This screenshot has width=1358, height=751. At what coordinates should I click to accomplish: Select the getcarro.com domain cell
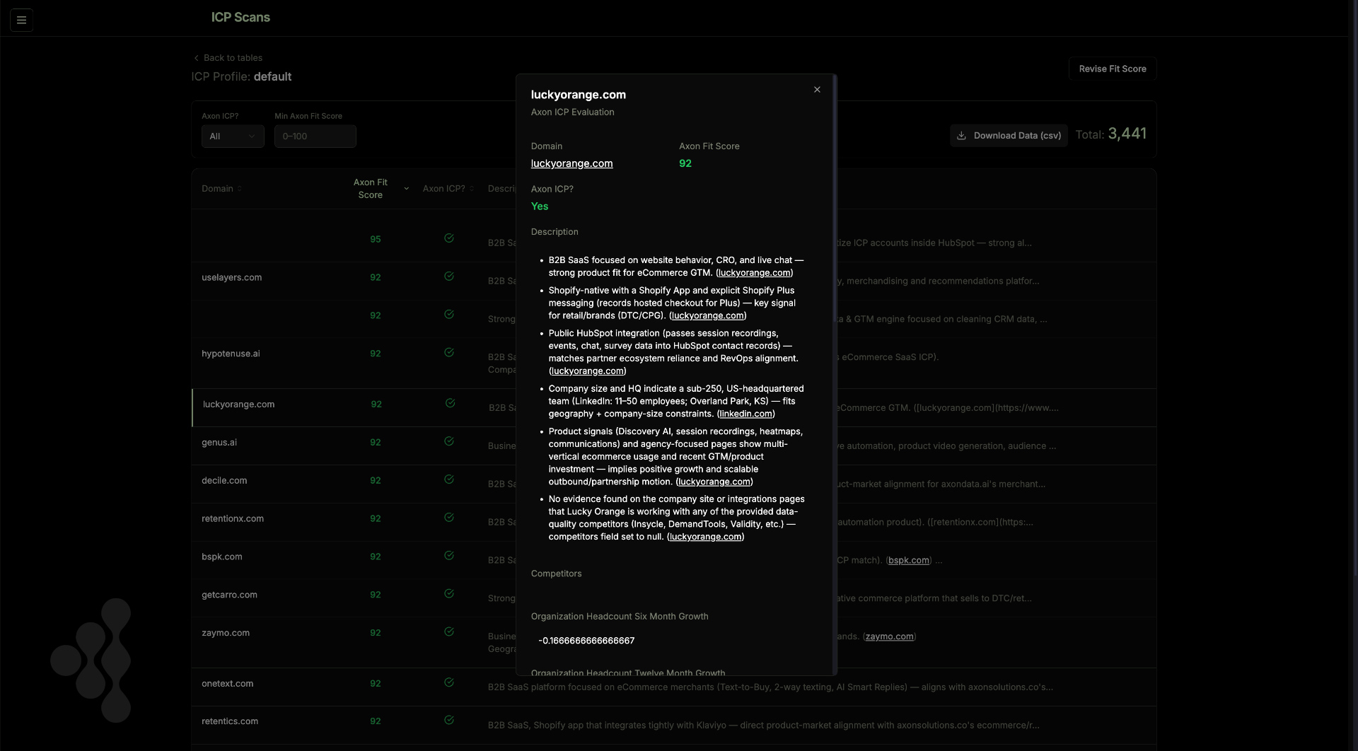(229, 595)
